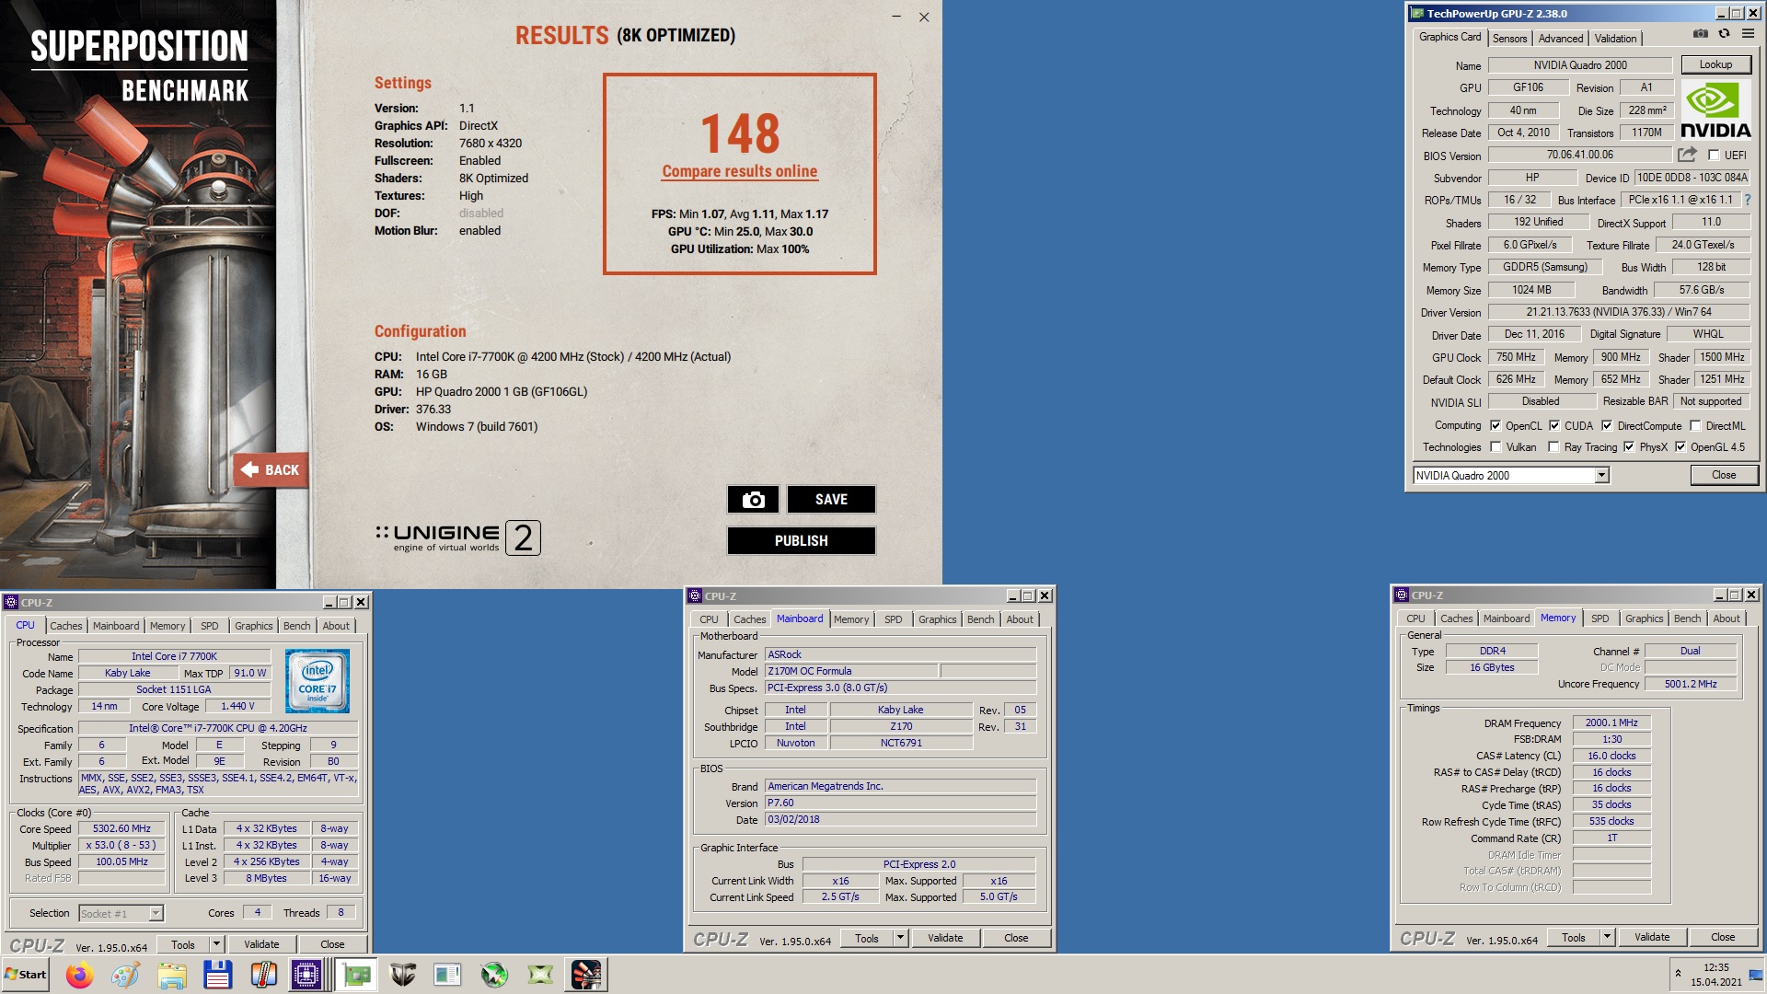
Task: Expand Tools arrow in Memory CPU-Z window
Action: pyautogui.click(x=1607, y=937)
